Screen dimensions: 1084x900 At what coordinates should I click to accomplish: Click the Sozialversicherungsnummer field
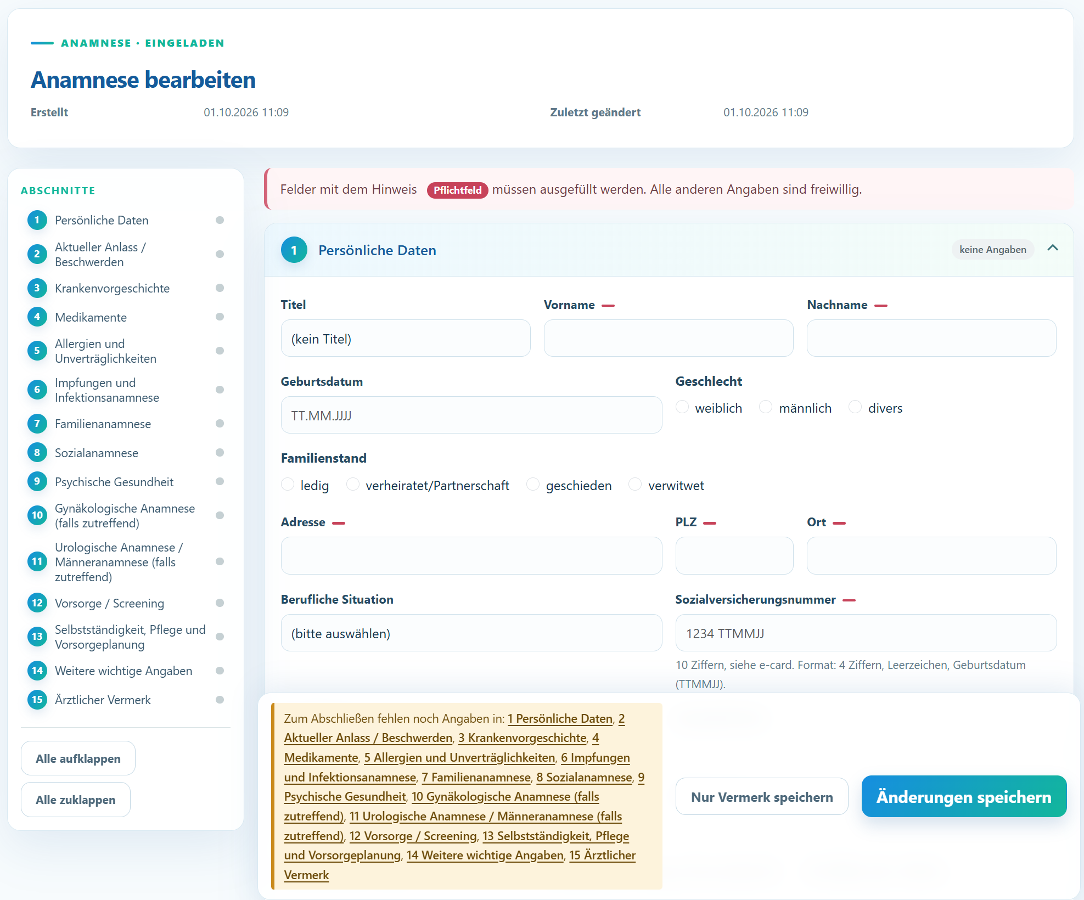(866, 633)
